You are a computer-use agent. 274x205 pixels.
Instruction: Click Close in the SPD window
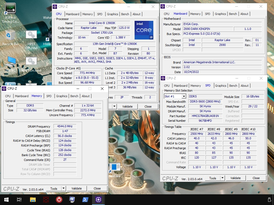(256, 178)
